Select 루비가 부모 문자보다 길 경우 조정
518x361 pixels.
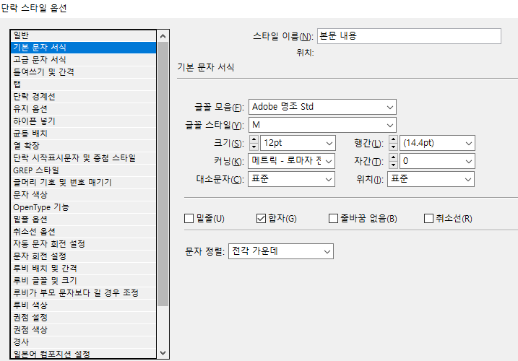(83, 293)
